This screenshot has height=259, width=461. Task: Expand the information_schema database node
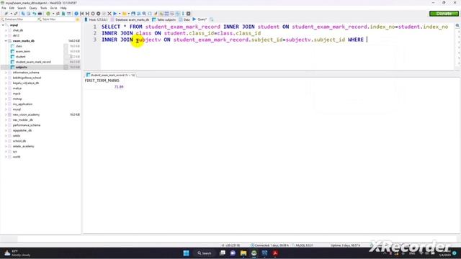tap(6, 73)
